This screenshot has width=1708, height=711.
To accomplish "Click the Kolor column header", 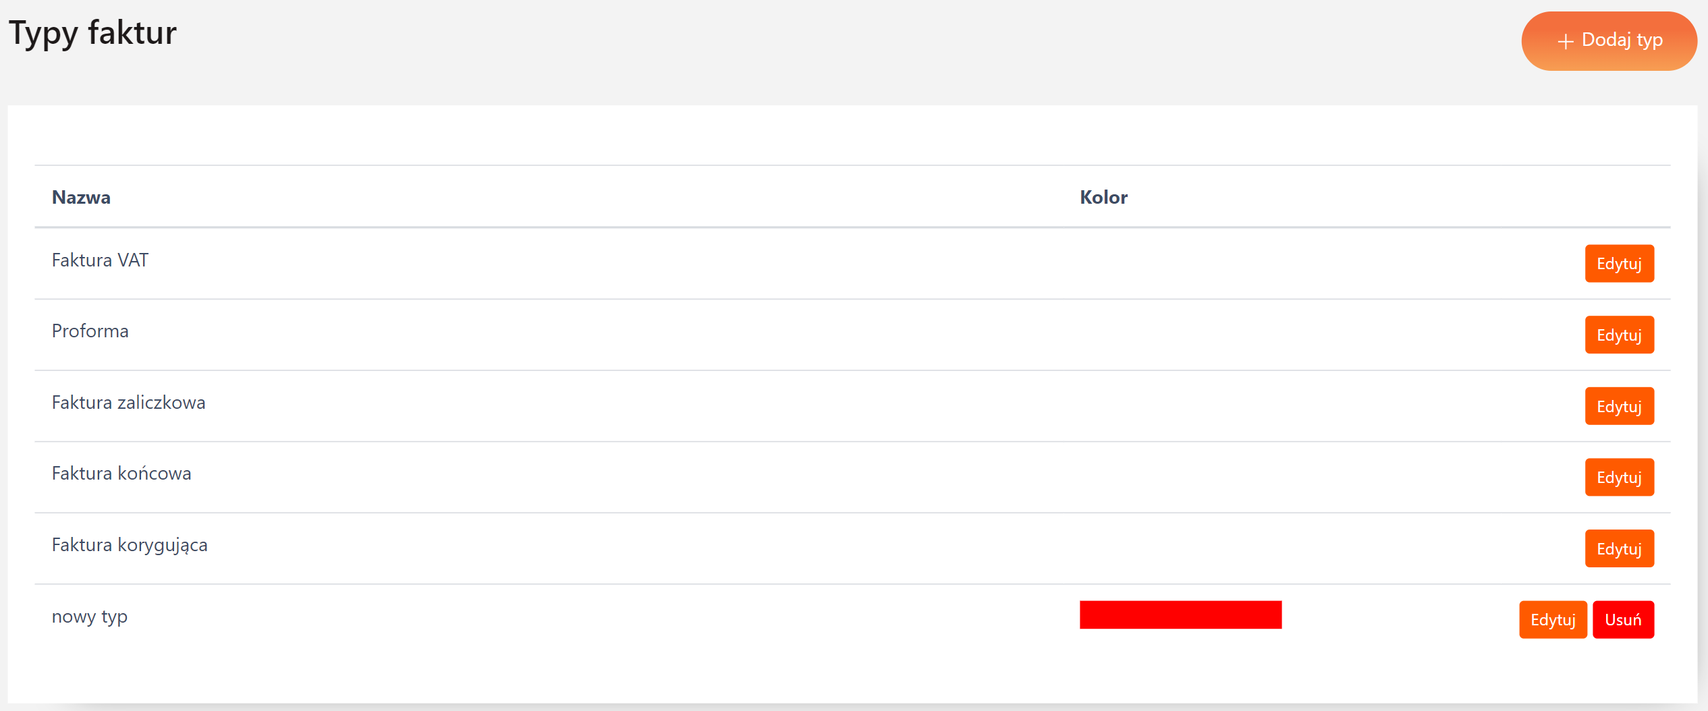I will [x=1103, y=198].
